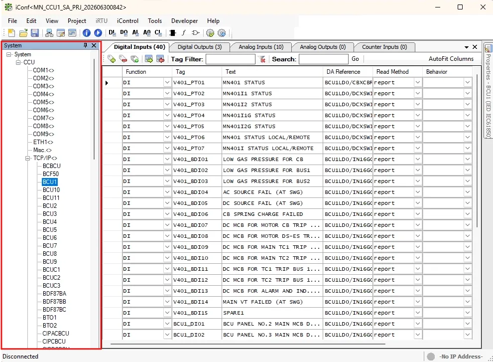Remove a tag with red minus icon
This screenshot has width=493, height=362.
(x=123, y=59)
